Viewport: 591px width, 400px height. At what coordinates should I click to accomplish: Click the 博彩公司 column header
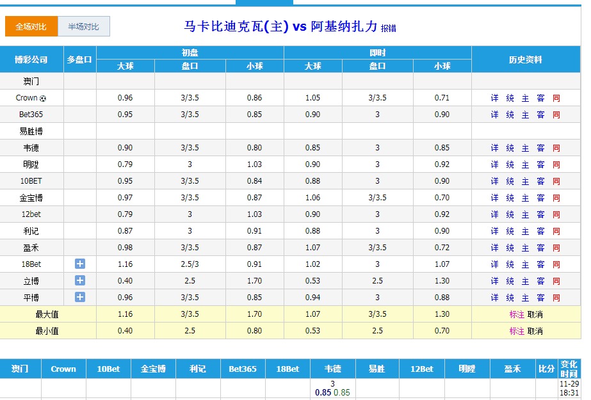(31, 59)
